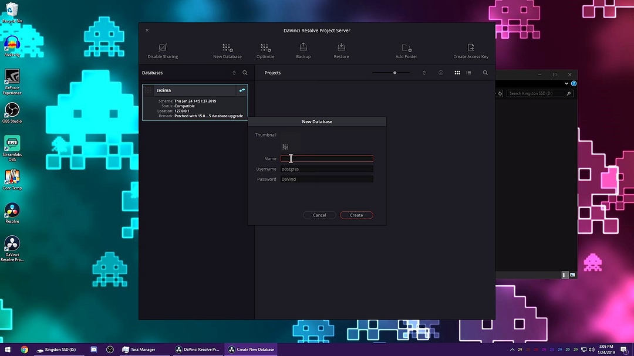This screenshot has width=634, height=356.
Task: Switch to the Task Manager taskbar item
Action: (x=140, y=349)
